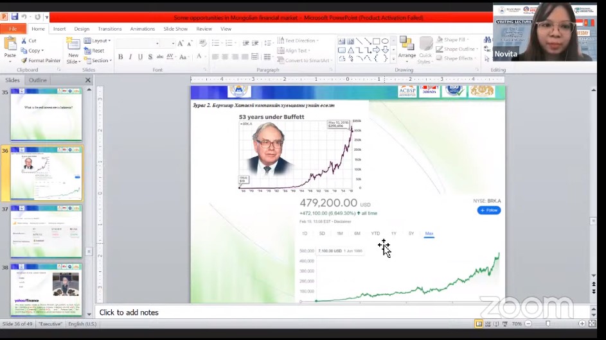This screenshot has height=340, width=606.
Task: Switch to Slide Sorter view in status bar
Action: (488, 324)
